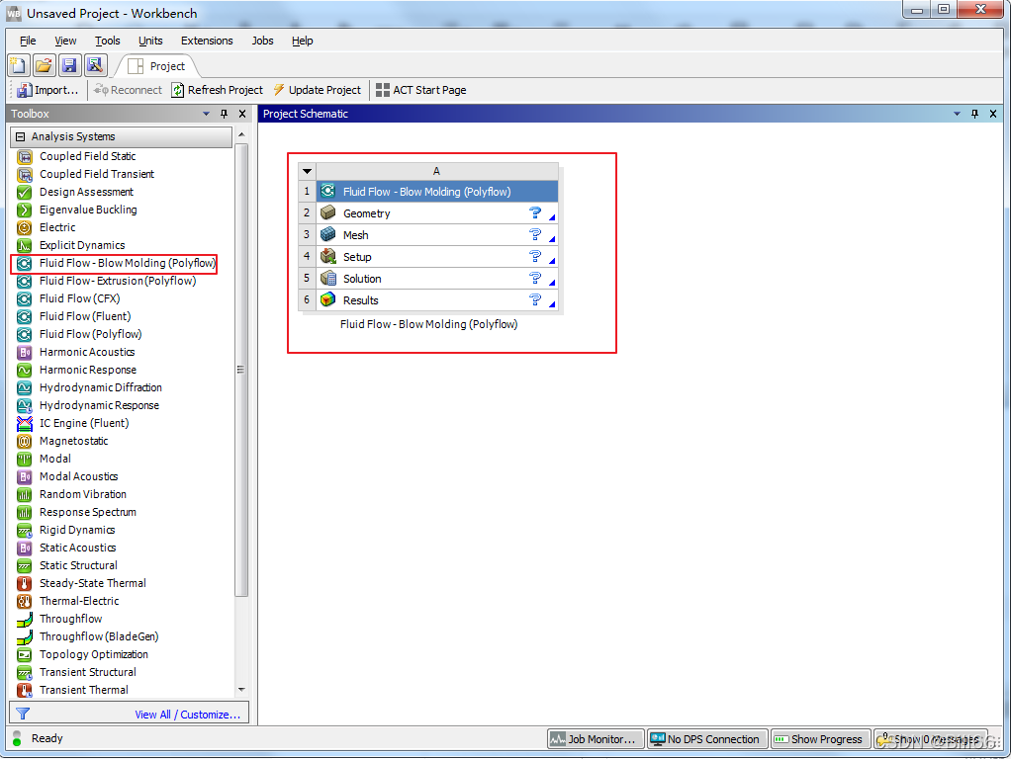Screen dimensions: 1011x759
Task: Select Modal Acoustics in Toolbox
Action: point(78,476)
